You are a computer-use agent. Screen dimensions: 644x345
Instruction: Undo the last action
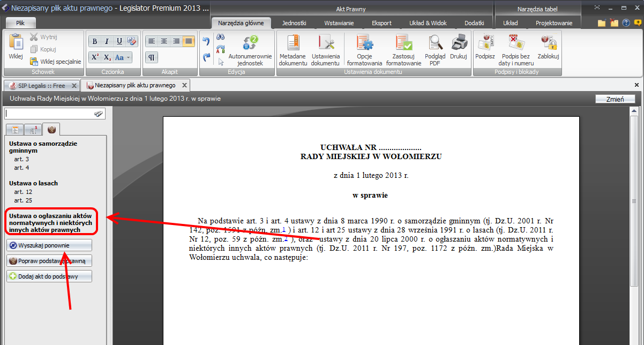pyautogui.click(x=206, y=41)
